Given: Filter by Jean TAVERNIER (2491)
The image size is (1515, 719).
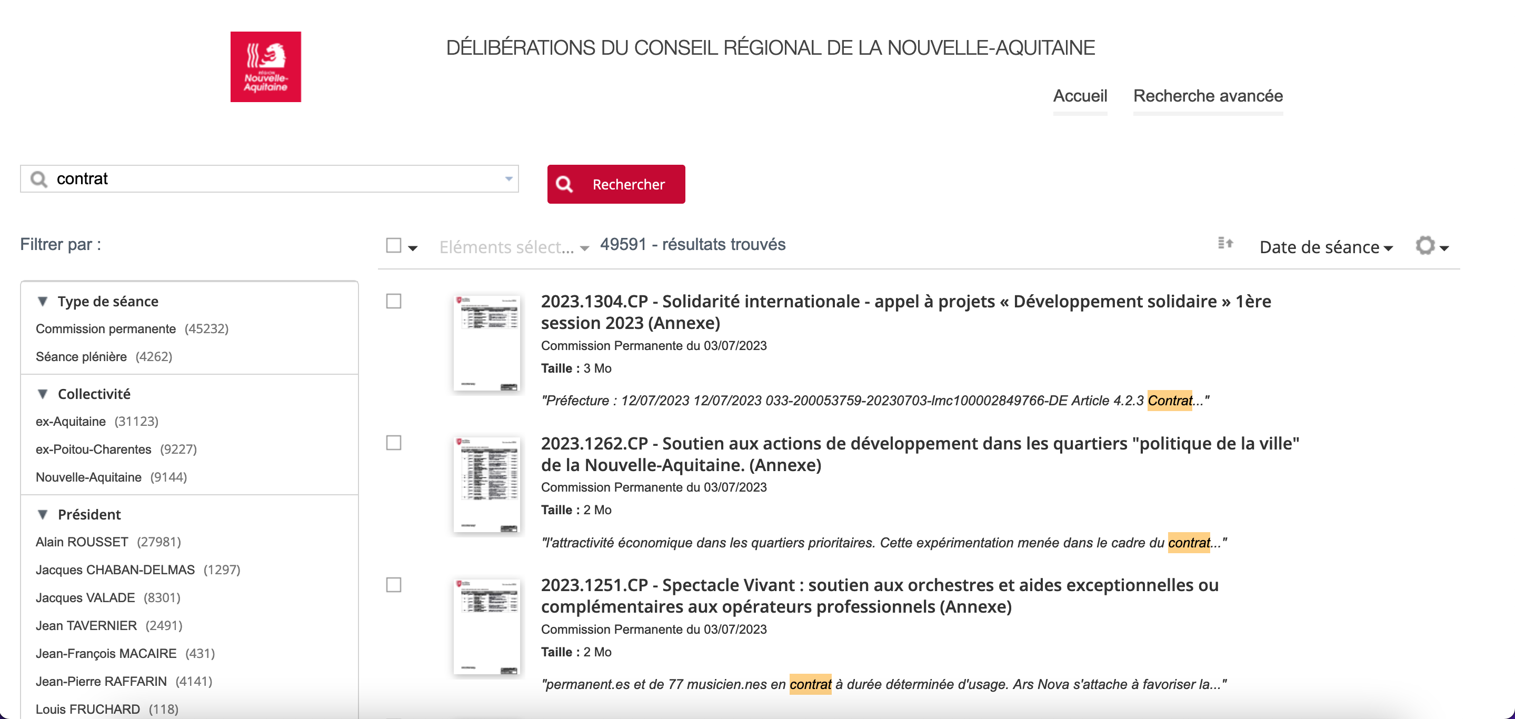Looking at the screenshot, I should pyautogui.click(x=109, y=625).
